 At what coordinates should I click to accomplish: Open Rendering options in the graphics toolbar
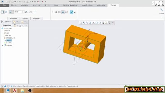(93, 23)
